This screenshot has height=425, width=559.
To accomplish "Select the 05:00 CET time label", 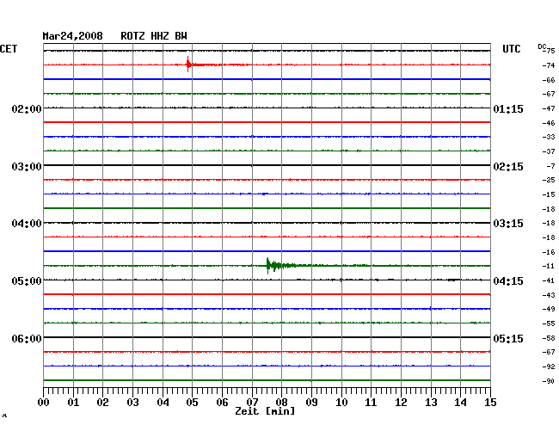I will 27,281.
